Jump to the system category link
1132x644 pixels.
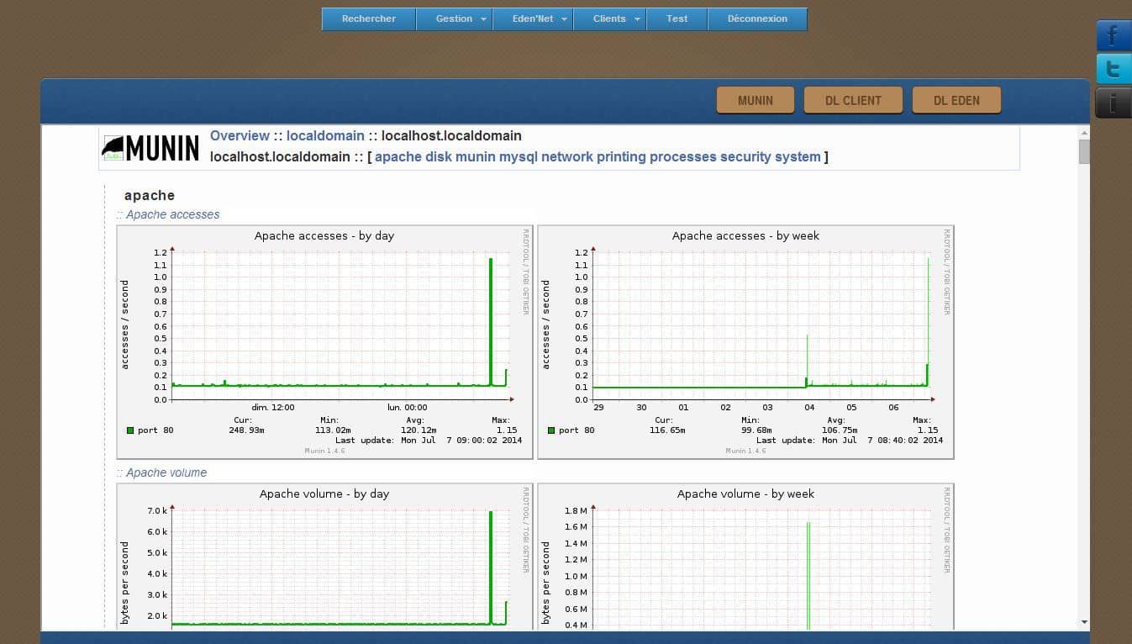[x=798, y=156]
